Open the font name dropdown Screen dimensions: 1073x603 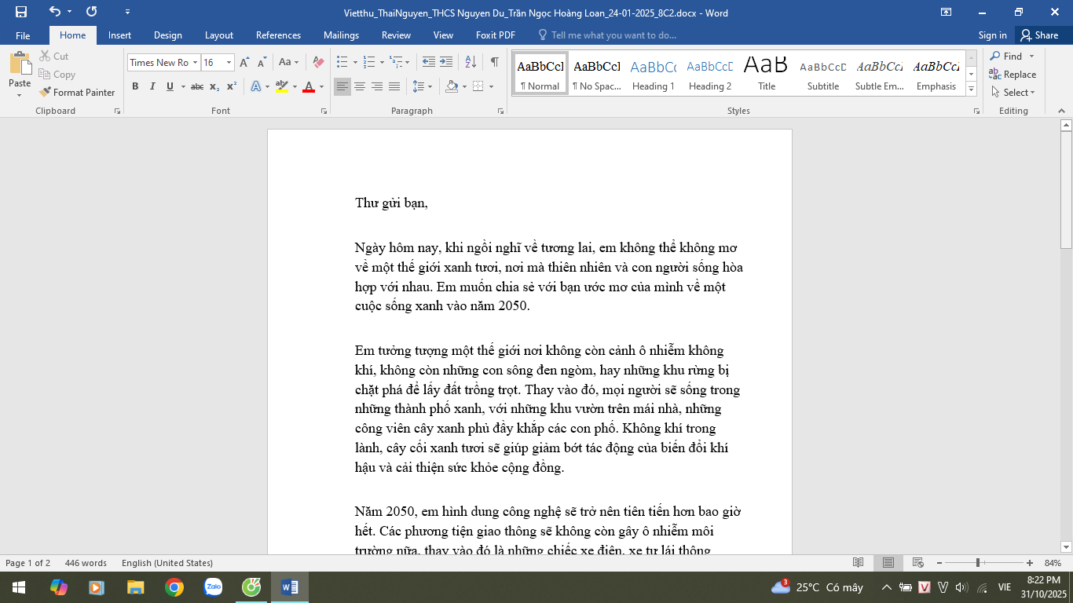click(195, 62)
